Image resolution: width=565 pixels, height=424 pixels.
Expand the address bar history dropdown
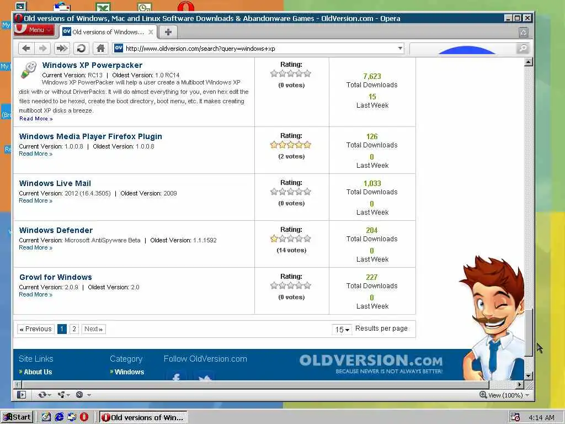[400, 49]
